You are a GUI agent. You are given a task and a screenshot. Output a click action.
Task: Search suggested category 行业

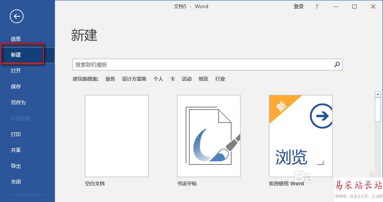click(x=220, y=79)
